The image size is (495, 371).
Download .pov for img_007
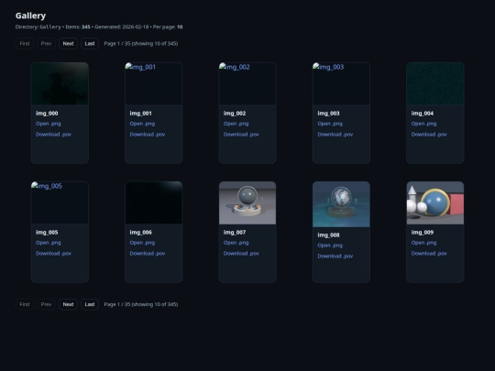click(x=241, y=254)
